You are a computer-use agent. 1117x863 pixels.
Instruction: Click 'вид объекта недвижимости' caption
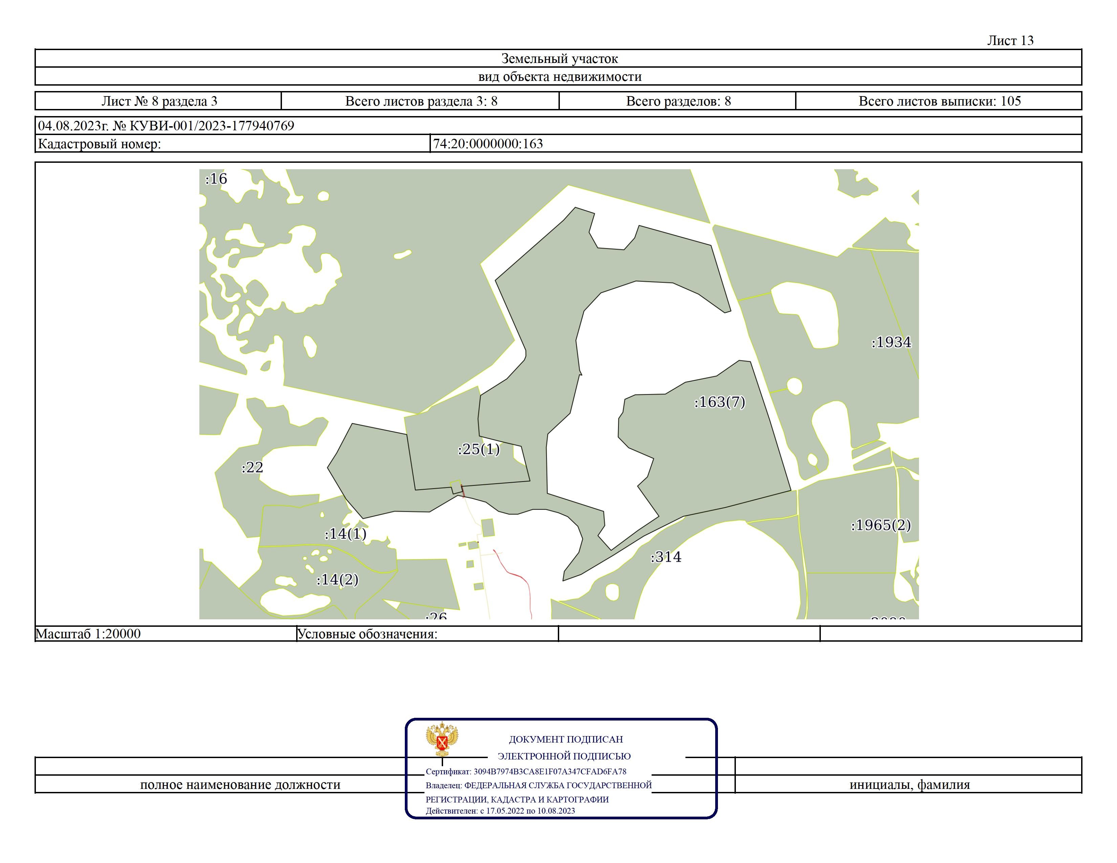(560, 77)
